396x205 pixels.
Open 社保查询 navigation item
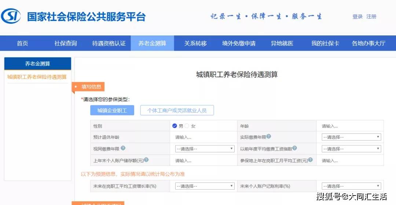[65, 43]
